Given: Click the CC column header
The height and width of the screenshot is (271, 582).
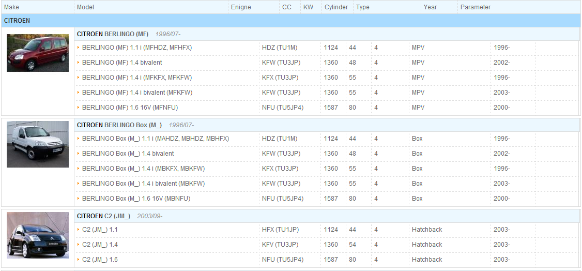Looking at the screenshot, I should tap(287, 7).
